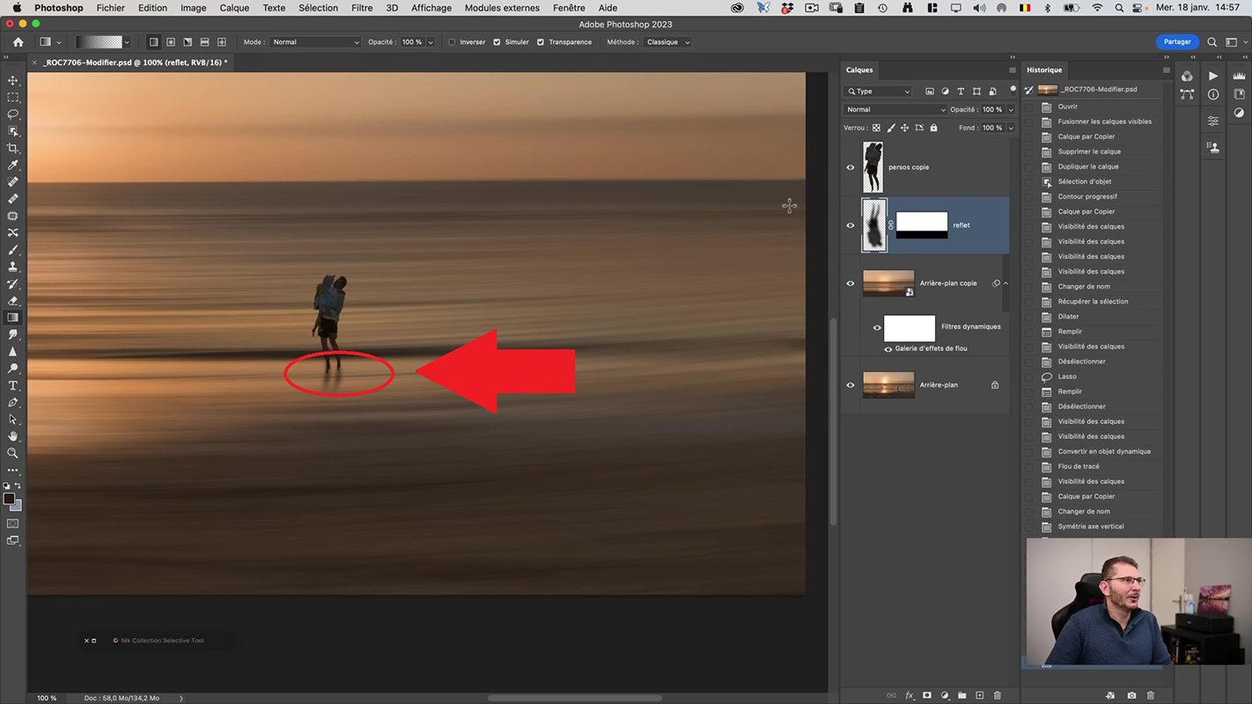
Task: Click the Partager button
Action: point(1176,41)
